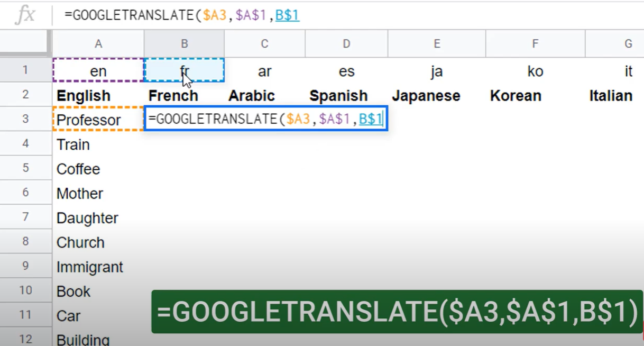
Task: Click inside the in-cell GOOGLETRANSLATE formula editor
Action: 266,119
